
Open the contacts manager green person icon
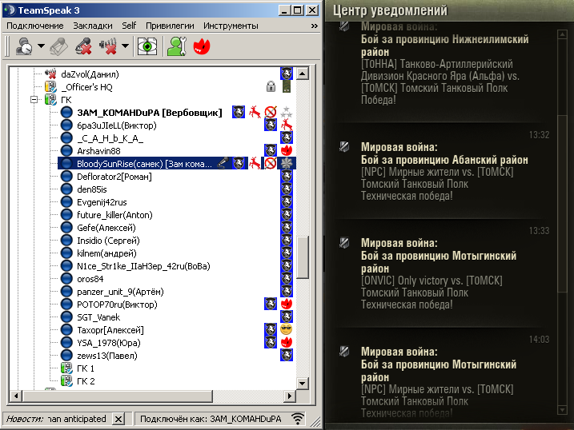(x=177, y=46)
